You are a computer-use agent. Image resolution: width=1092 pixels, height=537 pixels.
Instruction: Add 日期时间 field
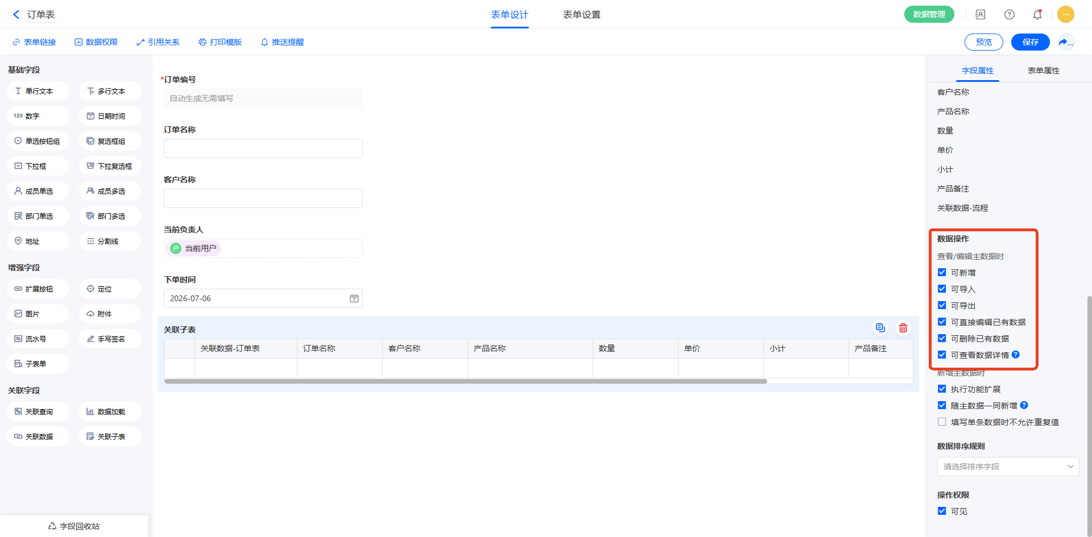click(110, 116)
